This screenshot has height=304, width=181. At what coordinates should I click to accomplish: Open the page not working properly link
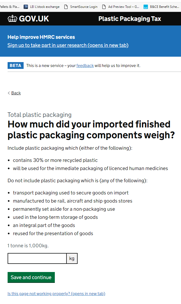pos(56,293)
